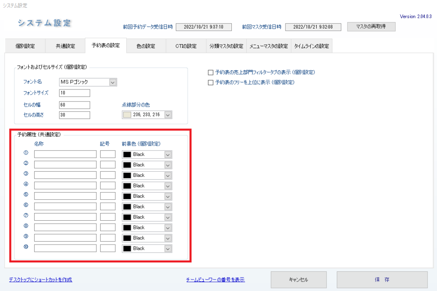The image size is (437, 291).
Task: Focus the 名称 field for attribute ①
Action: (x=65, y=154)
